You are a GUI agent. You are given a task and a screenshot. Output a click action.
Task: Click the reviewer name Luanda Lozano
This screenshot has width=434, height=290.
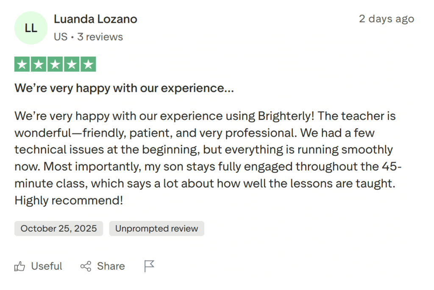tap(95, 19)
